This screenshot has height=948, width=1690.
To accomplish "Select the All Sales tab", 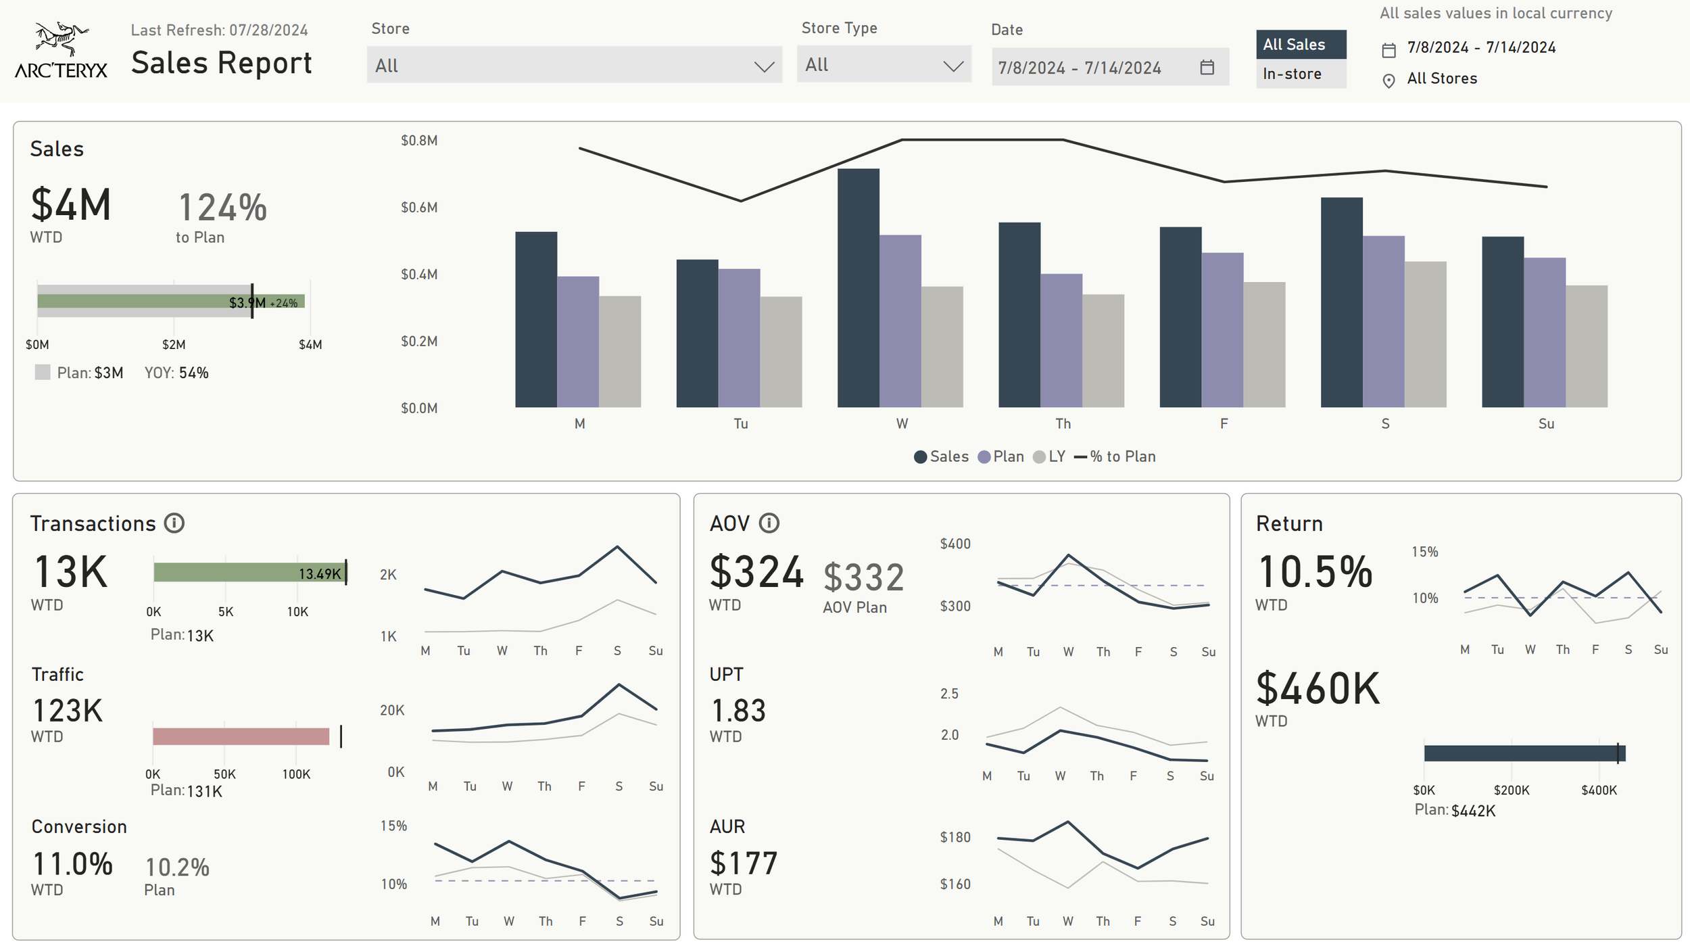I will pos(1300,45).
